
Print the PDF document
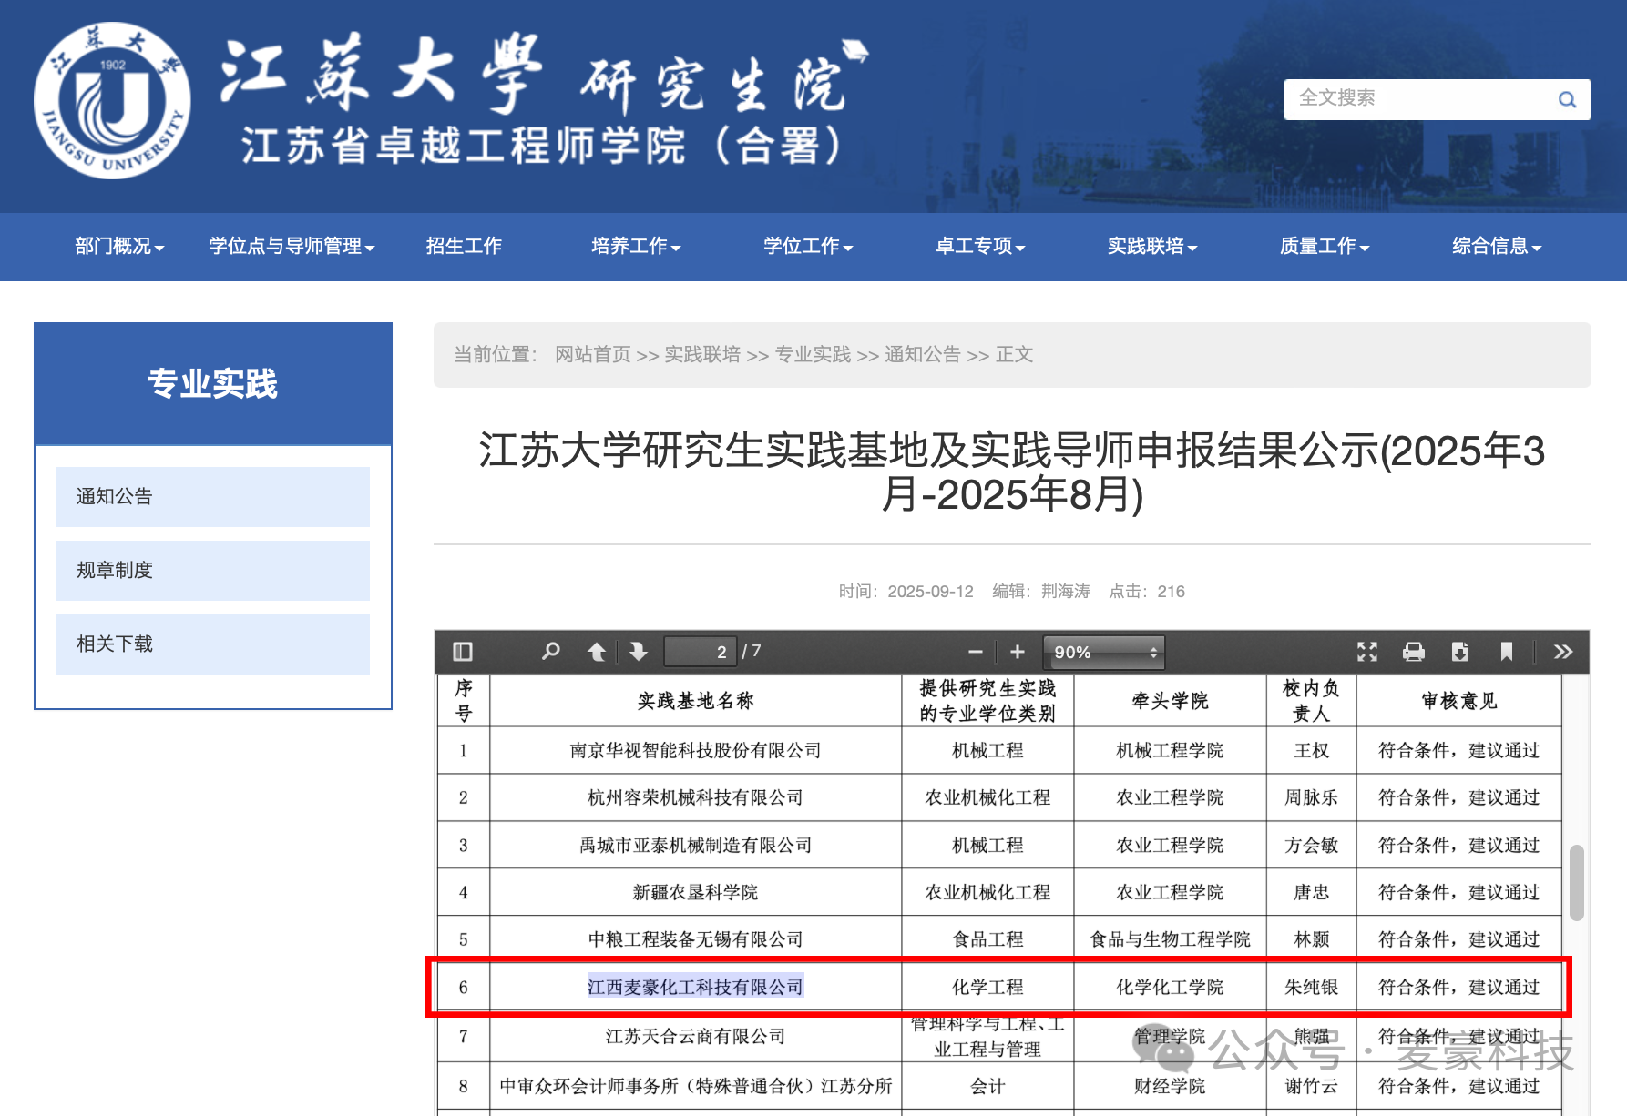click(x=1414, y=652)
